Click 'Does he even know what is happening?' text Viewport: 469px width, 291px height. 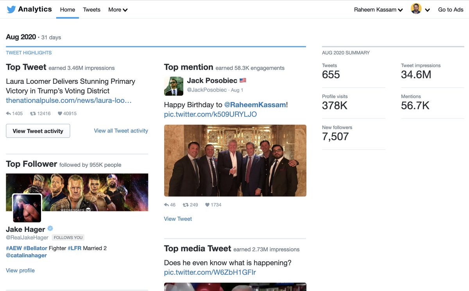pos(227,263)
